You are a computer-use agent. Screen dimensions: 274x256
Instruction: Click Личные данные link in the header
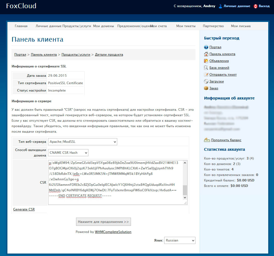(x=237, y=6)
